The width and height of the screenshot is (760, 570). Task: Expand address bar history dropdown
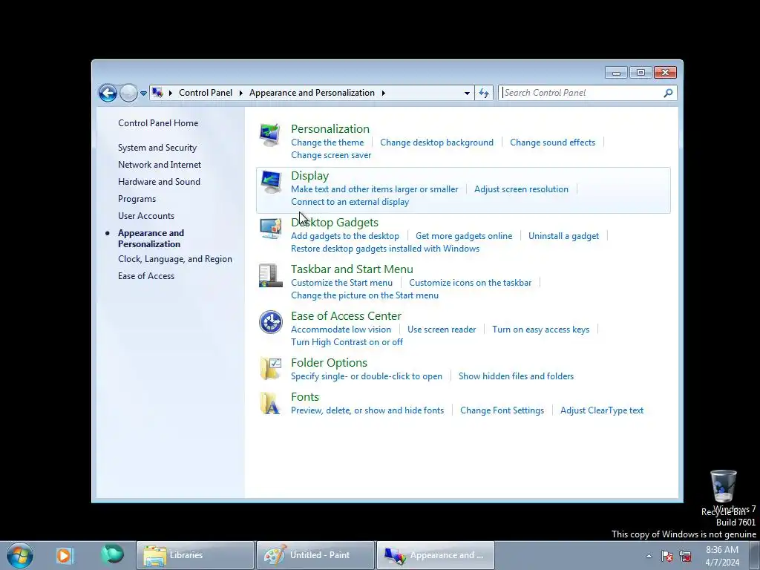(x=467, y=93)
